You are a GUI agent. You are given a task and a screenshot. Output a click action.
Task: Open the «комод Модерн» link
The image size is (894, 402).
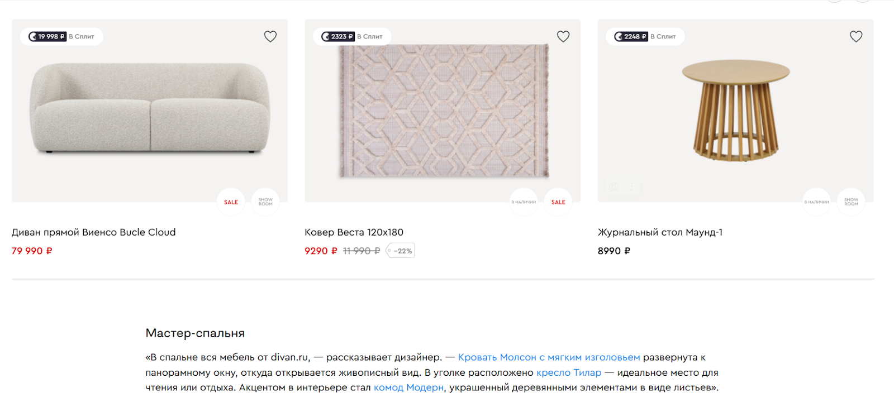click(x=408, y=387)
